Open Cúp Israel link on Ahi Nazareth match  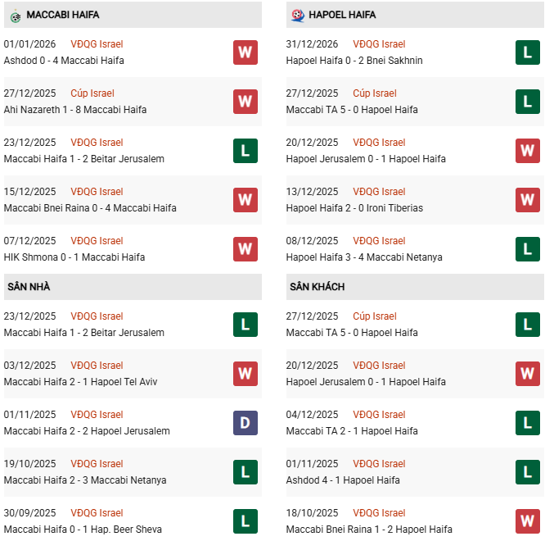[92, 93]
